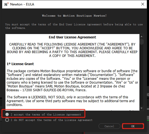Click the 'You must accept the terms' notice
The image size is (149, 134).
coord(74,26)
